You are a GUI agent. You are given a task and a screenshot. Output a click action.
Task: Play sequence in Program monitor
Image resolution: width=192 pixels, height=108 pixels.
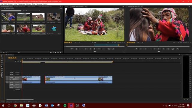click(x=159, y=49)
